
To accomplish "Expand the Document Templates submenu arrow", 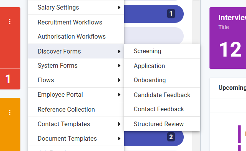I will [x=119, y=138].
